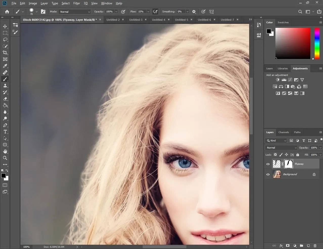
Task: Open the brush Mode dropdown
Action: (75, 12)
